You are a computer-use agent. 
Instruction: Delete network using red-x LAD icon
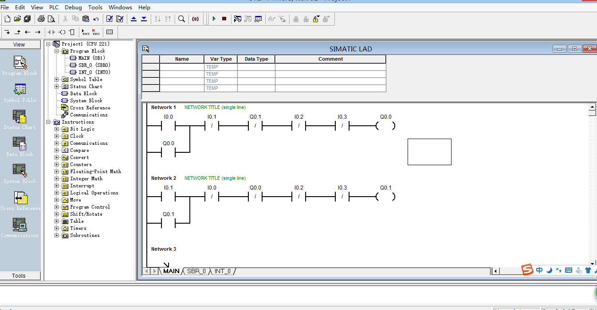(x=96, y=32)
